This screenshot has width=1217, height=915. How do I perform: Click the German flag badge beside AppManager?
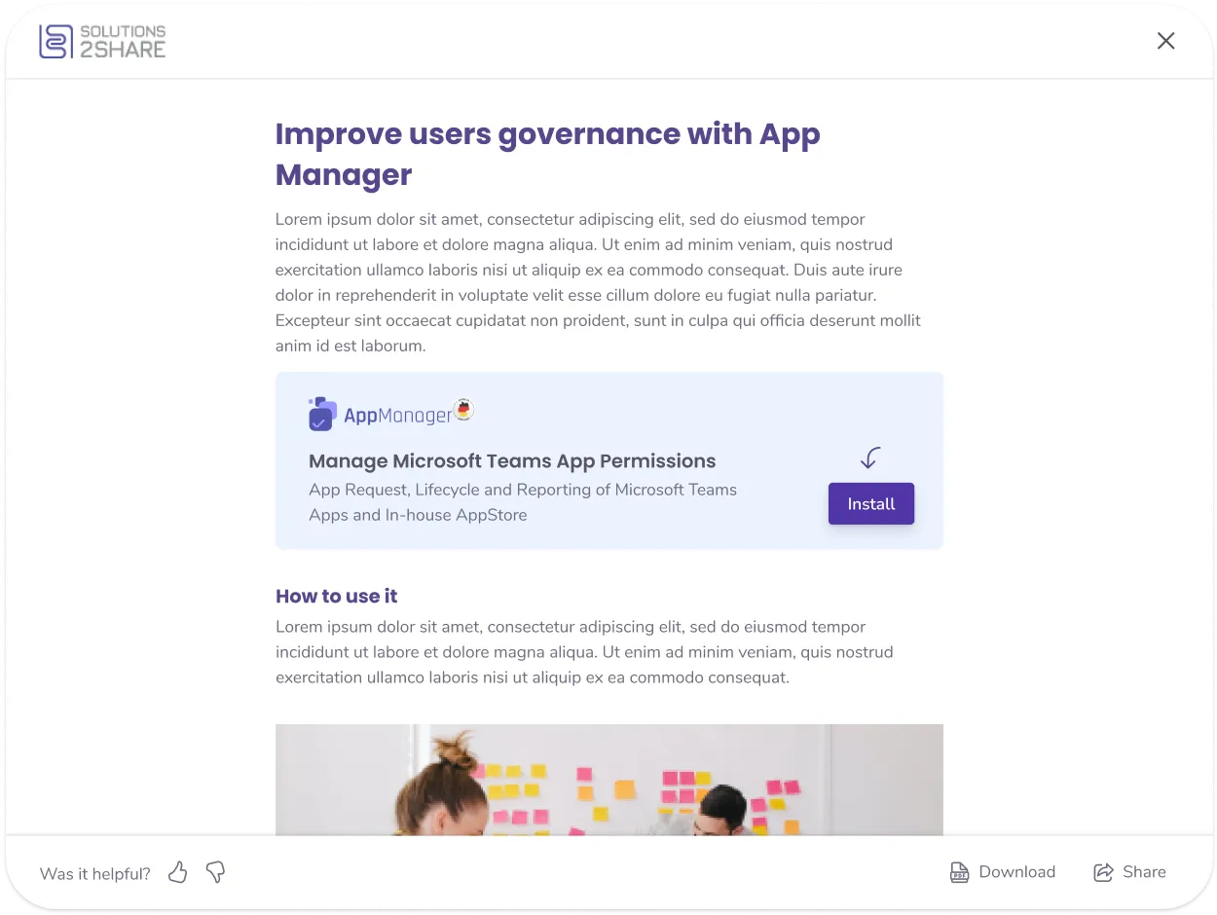point(464,409)
